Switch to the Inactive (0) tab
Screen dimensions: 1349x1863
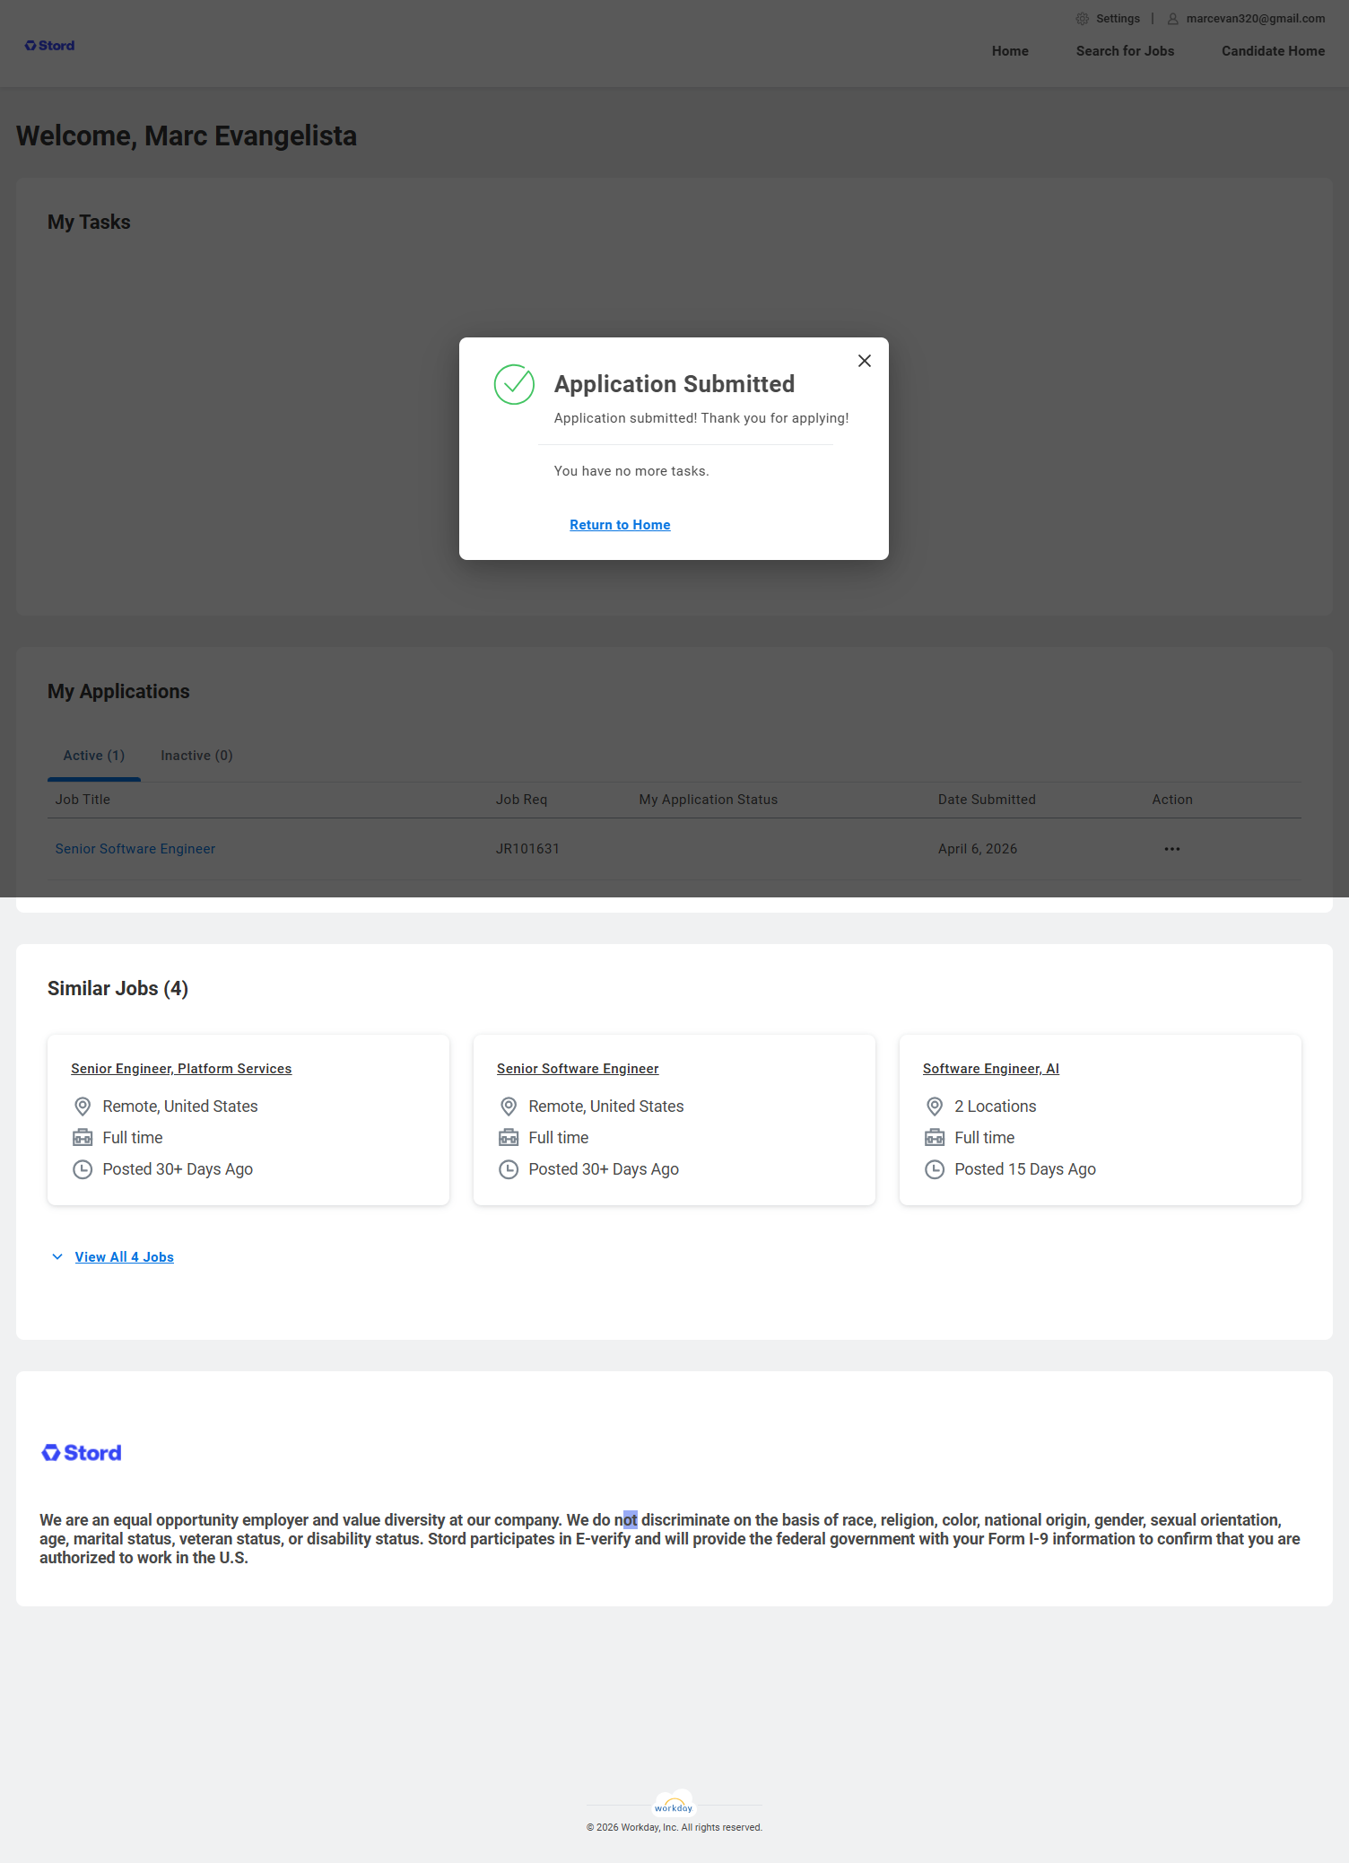click(x=196, y=756)
